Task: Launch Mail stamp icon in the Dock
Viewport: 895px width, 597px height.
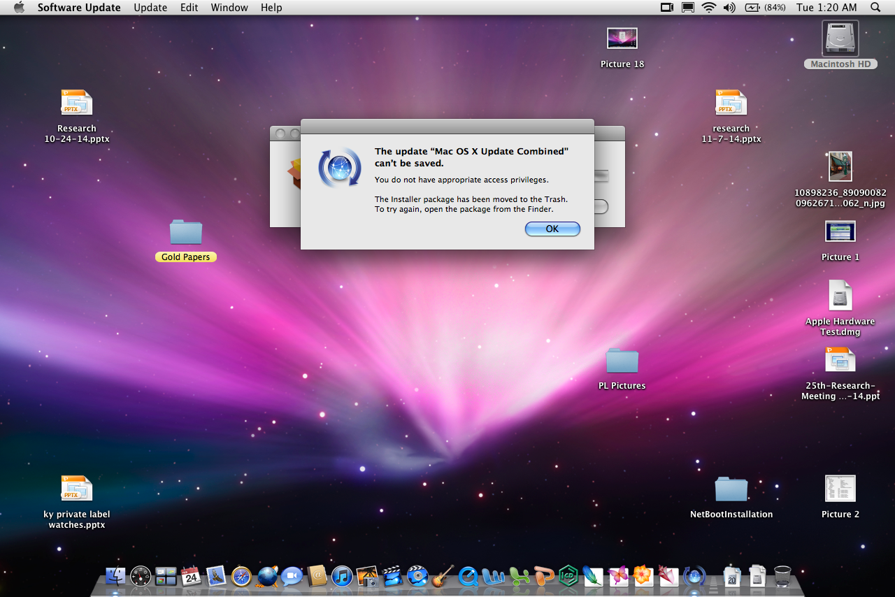Action: pos(216,576)
